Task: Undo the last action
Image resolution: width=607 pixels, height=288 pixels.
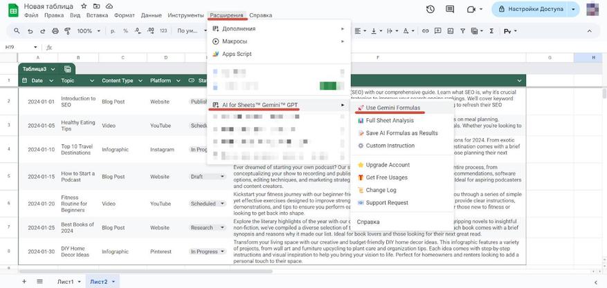Action: [x=30, y=31]
